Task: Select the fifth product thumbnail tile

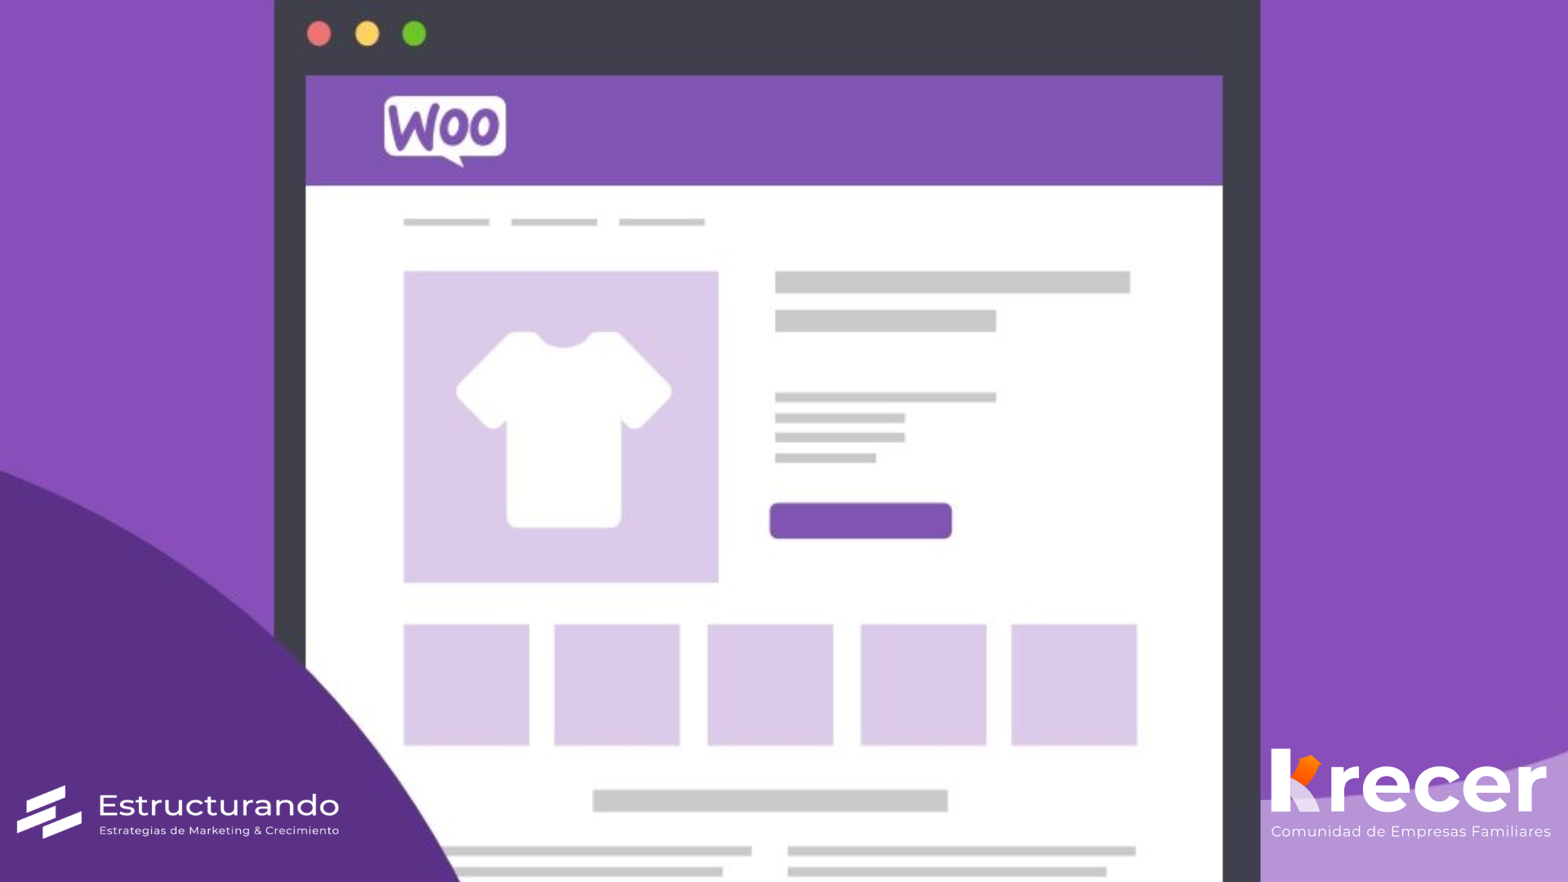Action: point(1072,685)
